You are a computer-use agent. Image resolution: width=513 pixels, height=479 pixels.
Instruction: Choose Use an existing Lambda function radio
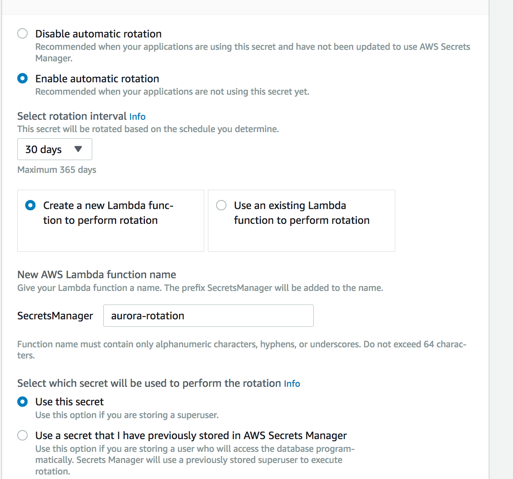tap(221, 205)
